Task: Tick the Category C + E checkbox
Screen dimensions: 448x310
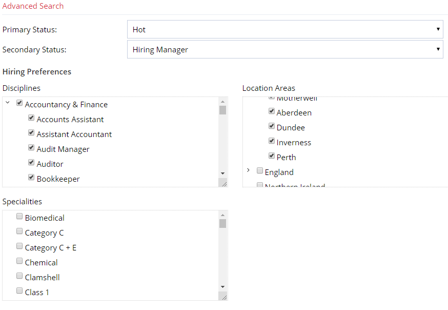Action: (19, 246)
